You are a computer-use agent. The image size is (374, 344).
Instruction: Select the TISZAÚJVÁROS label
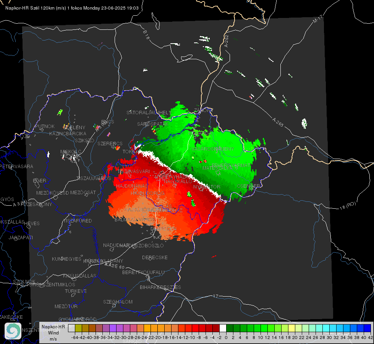pos(94,178)
